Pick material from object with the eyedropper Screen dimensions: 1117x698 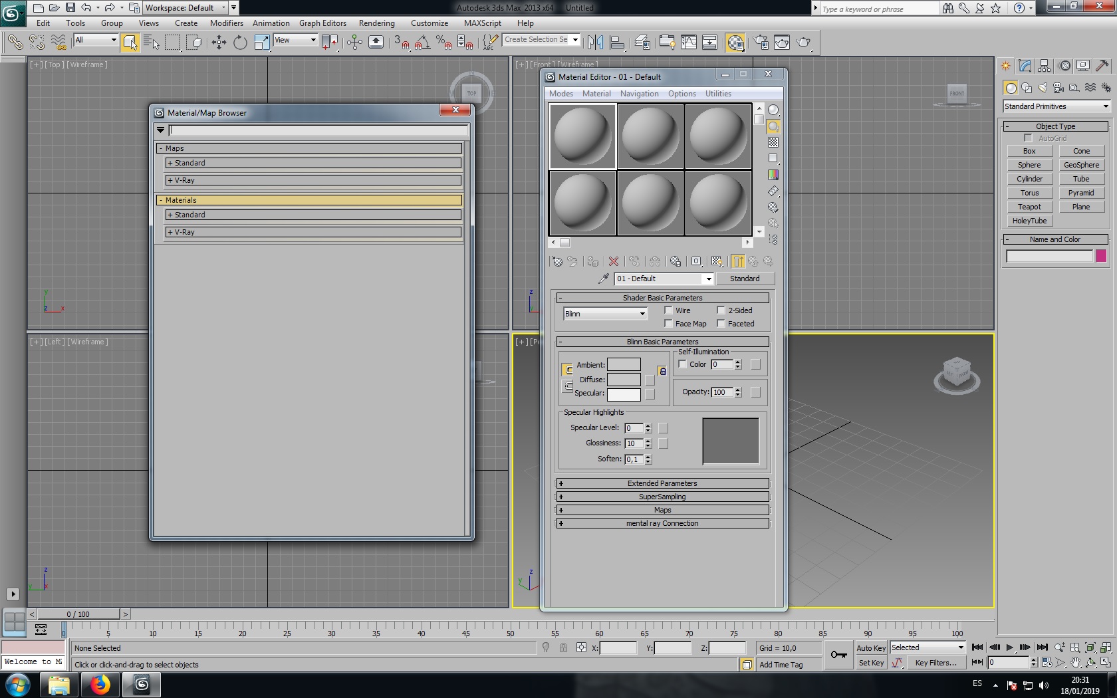click(603, 279)
